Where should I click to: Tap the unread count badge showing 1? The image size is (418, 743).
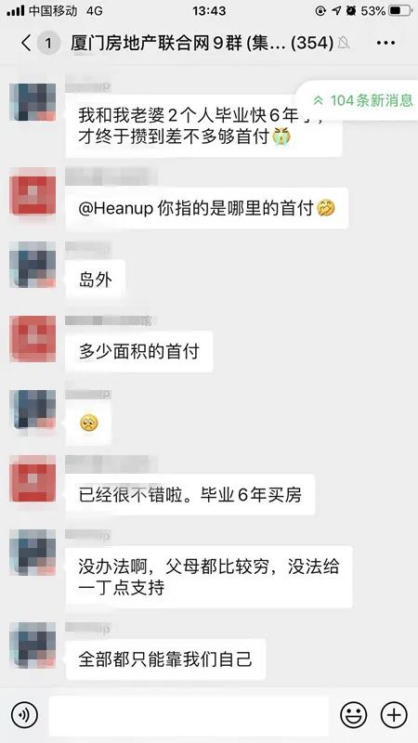point(48,44)
